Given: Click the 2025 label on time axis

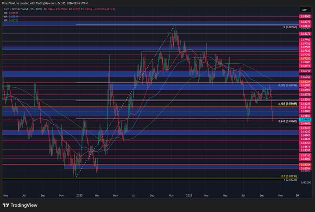Looking at the screenshot, I should click(x=79, y=195).
